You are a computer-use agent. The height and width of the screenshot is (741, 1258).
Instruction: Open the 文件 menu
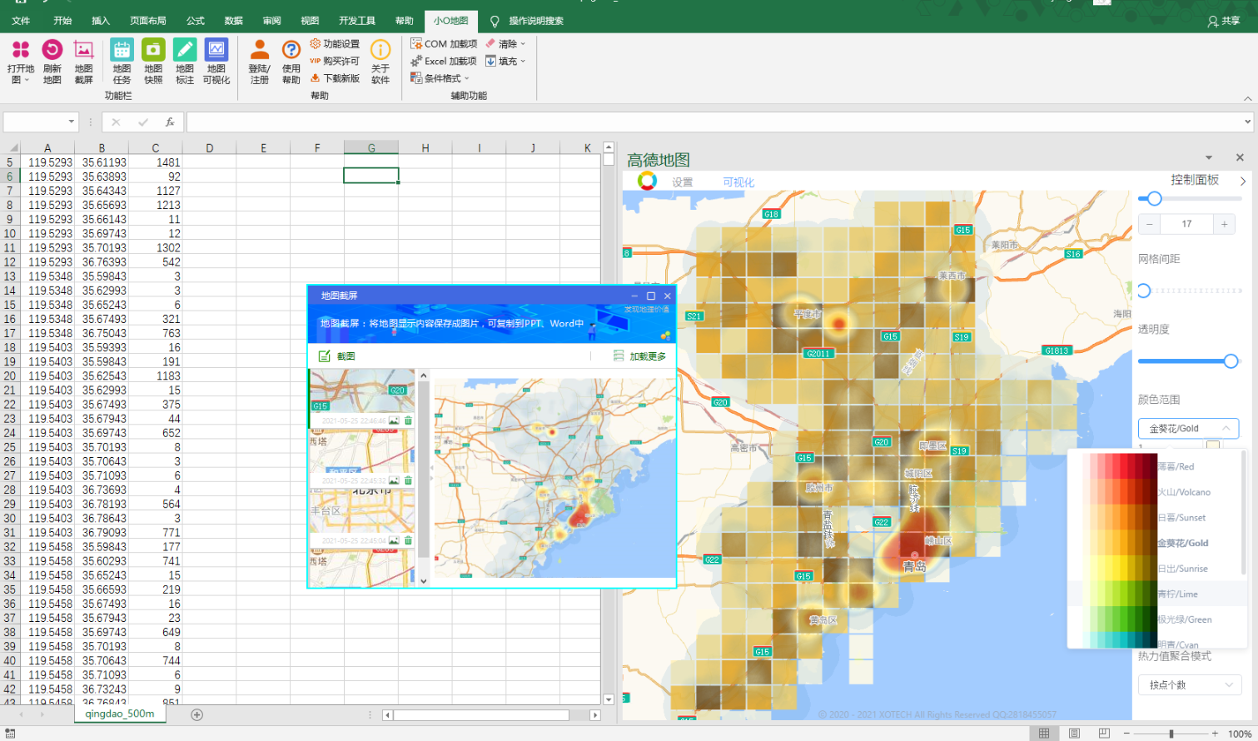click(x=21, y=21)
